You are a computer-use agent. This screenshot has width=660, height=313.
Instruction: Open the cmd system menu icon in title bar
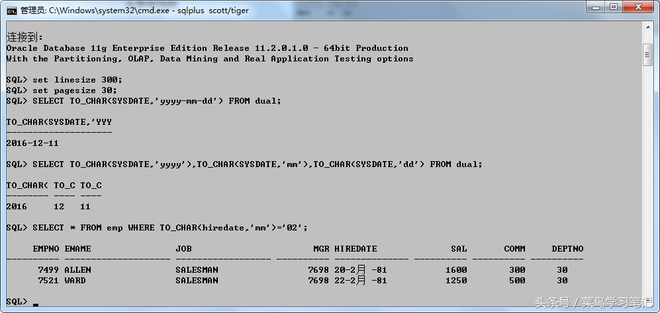tap(12, 11)
